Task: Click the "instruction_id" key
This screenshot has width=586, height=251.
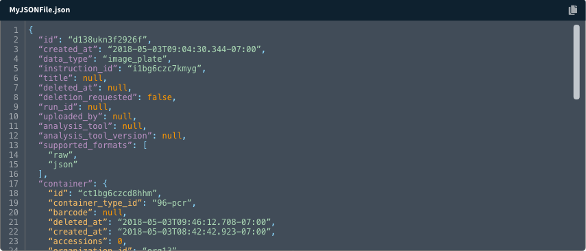Action: coord(79,69)
